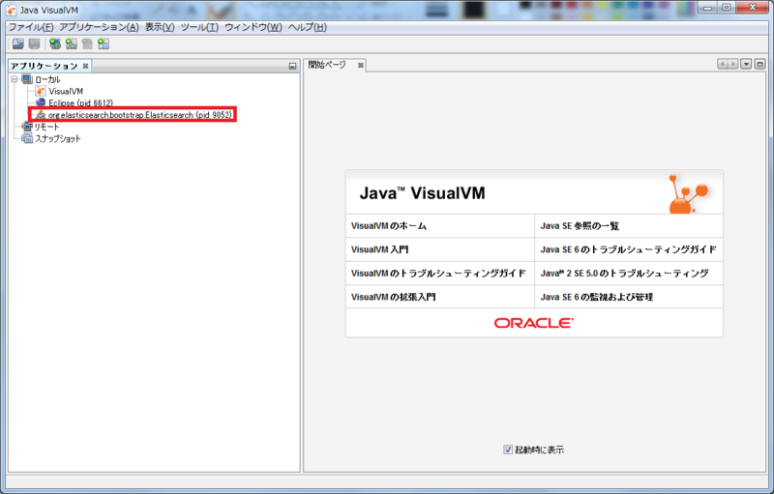Uncheck the 起動時に表示 checkbox
This screenshot has width=774, height=494.
pos(507,450)
